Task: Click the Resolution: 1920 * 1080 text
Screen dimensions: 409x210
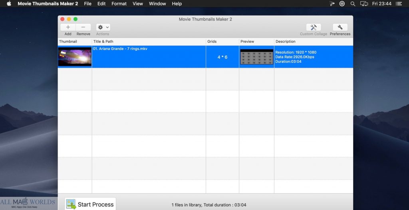Action: click(296, 52)
